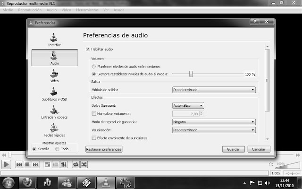Click the VLC volume slider
Screen dimensions: 302x189
coord(288,165)
